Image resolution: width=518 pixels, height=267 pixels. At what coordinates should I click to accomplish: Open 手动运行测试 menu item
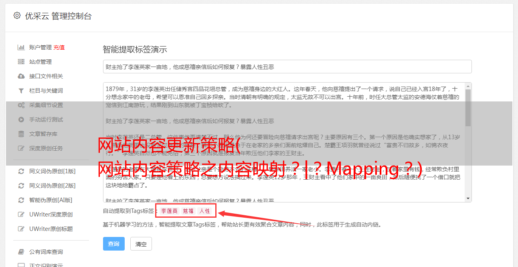[x=46, y=119]
